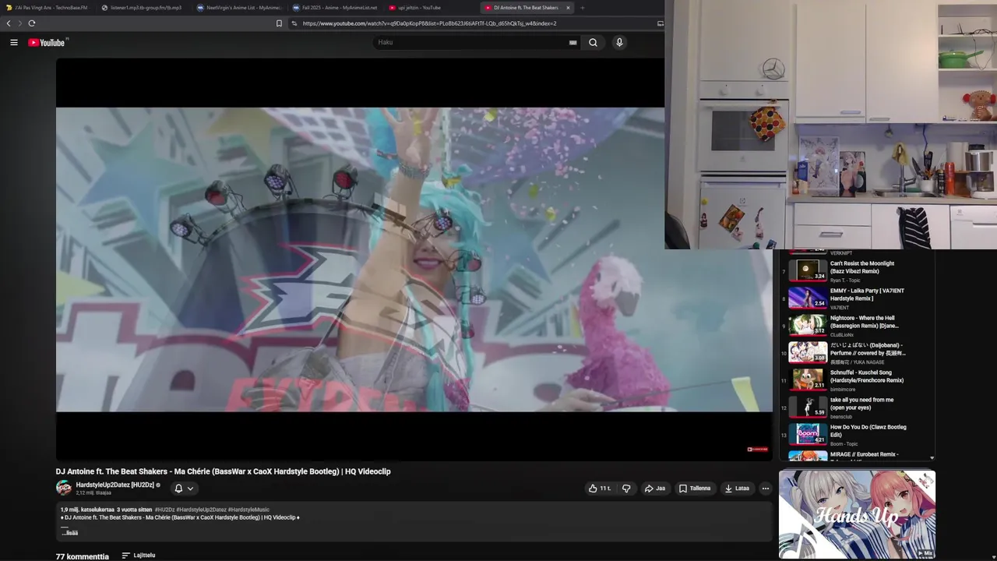The height and width of the screenshot is (561, 997).
Task: Expand the notification options chevron
Action: [x=190, y=489]
